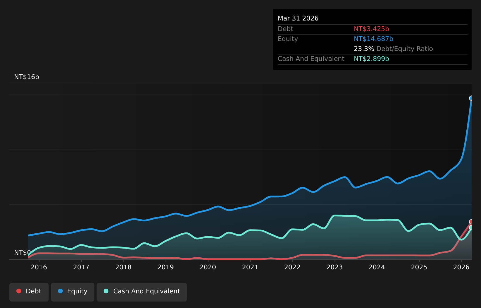Click the 2023 x-axis label
The image size is (481, 308).
[x=335, y=267]
